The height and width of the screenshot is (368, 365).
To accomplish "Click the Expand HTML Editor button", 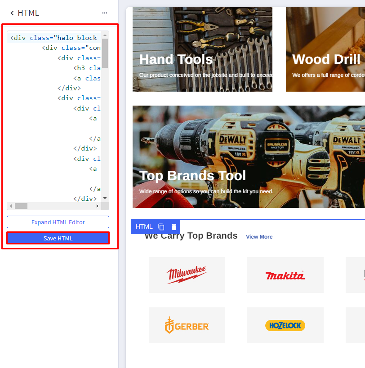I will point(58,222).
